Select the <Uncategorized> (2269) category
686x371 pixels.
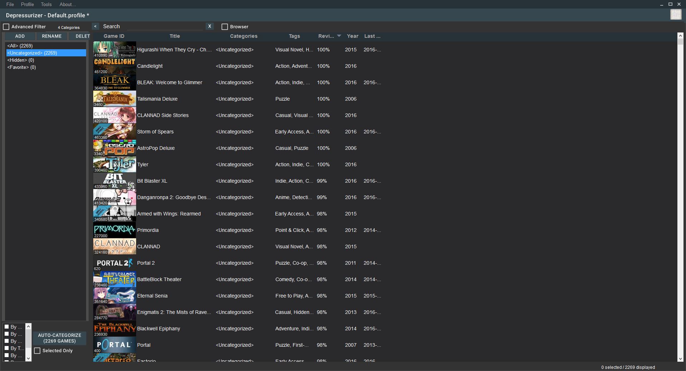[46, 53]
